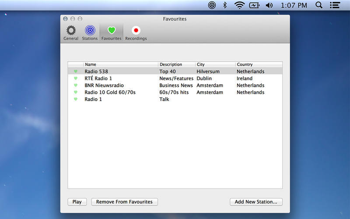Toggle favourite heart for Radio 1 Talk row
This screenshot has width=350, height=219.
click(76, 99)
